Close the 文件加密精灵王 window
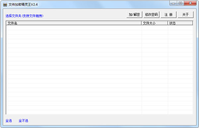 pyautogui.click(x=190, y=3)
